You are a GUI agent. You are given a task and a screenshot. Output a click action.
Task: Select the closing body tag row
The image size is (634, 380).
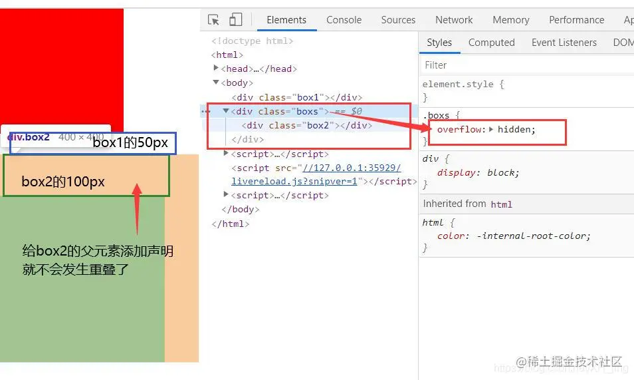coord(240,210)
